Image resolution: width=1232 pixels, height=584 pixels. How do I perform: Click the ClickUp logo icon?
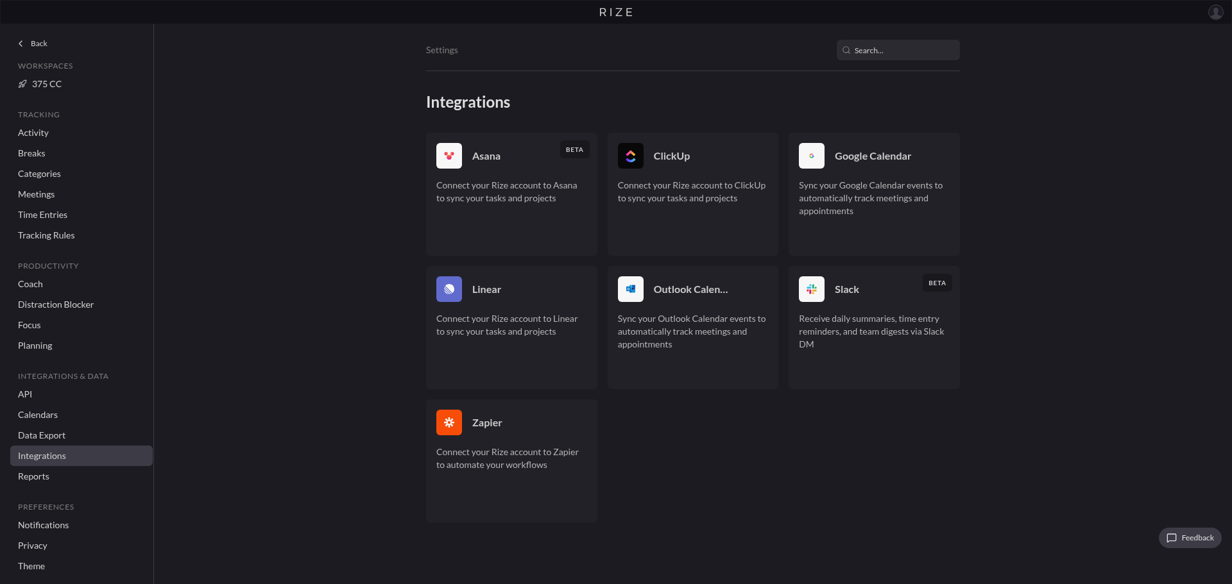[x=630, y=156]
